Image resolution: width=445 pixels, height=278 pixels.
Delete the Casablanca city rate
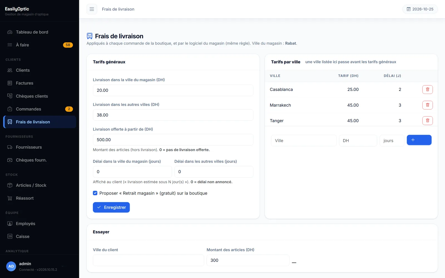click(427, 90)
